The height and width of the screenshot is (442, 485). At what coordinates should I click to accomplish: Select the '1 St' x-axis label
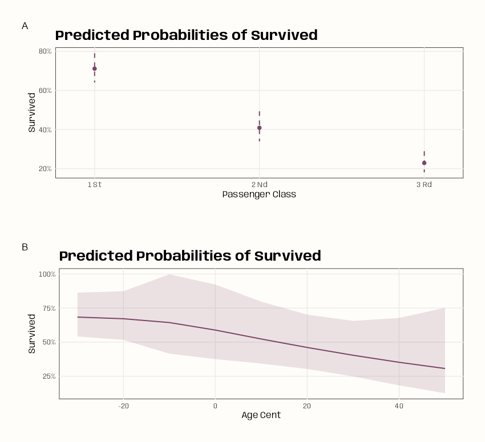tap(95, 185)
